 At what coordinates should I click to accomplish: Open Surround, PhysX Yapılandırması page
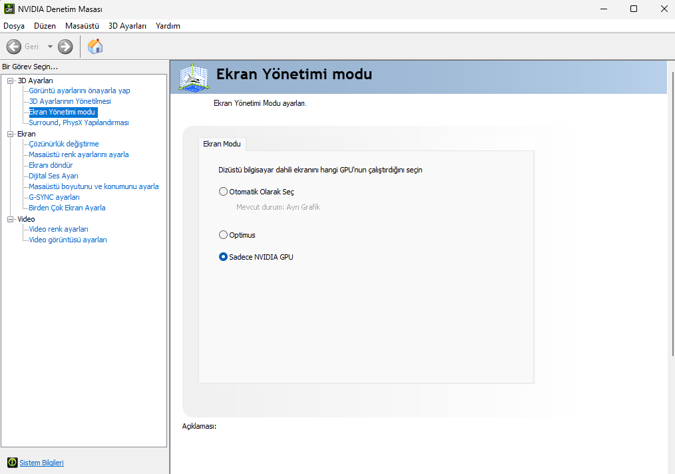[x=79, y=122]
